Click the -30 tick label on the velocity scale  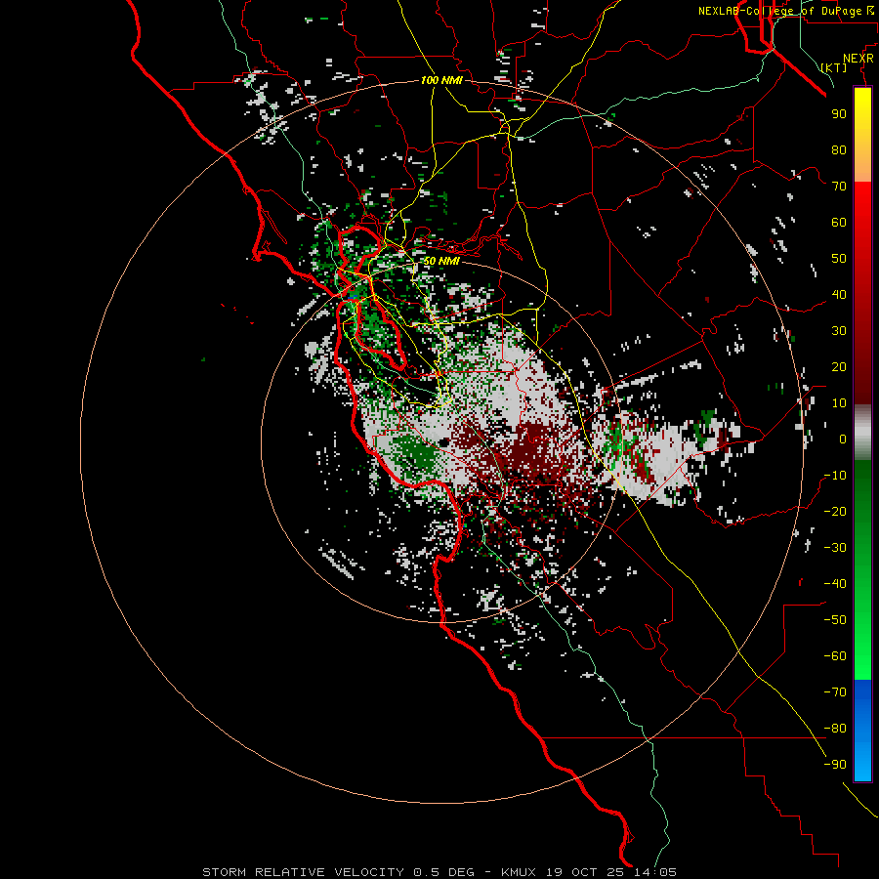(x=835, y=548)
